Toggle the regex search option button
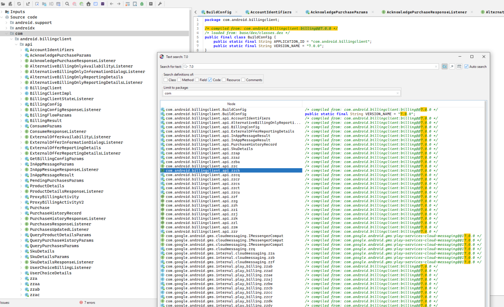The image size is (504, 307). (x=452, y=67)
